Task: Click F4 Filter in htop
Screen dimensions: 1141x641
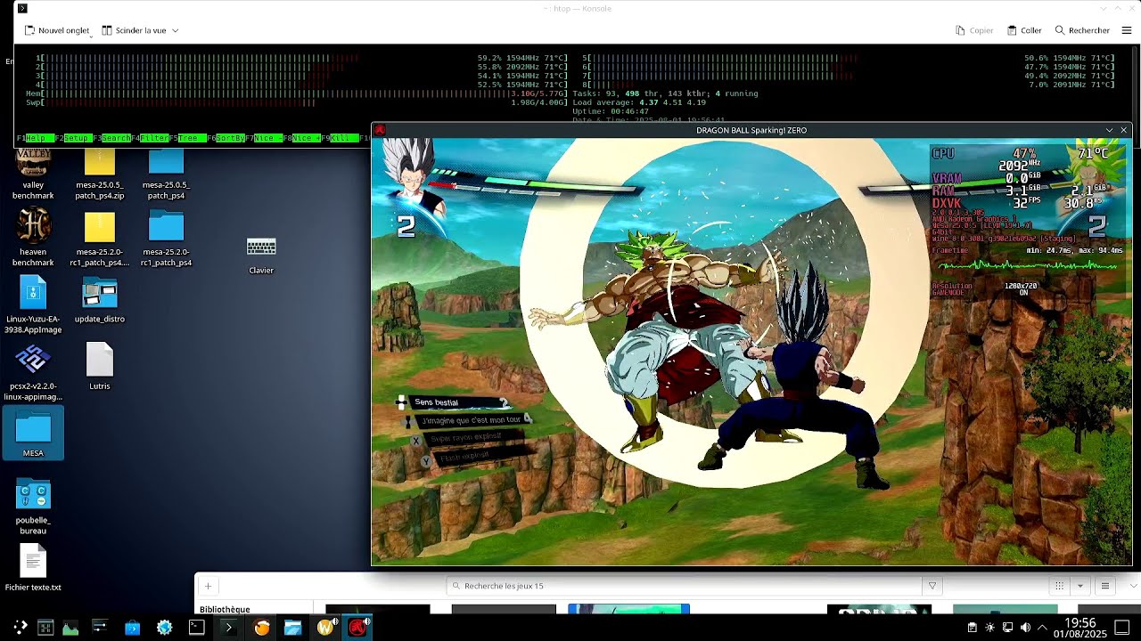Action: click(x=150, y=138)
